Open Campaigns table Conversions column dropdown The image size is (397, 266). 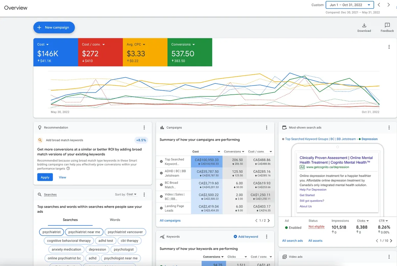[x=234, y=152]
